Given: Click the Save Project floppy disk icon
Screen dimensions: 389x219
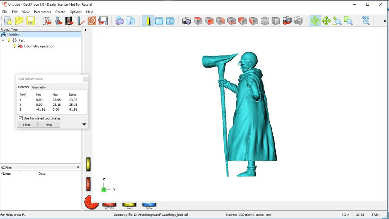Looking at the screenshot, I should tap(31, 21).
